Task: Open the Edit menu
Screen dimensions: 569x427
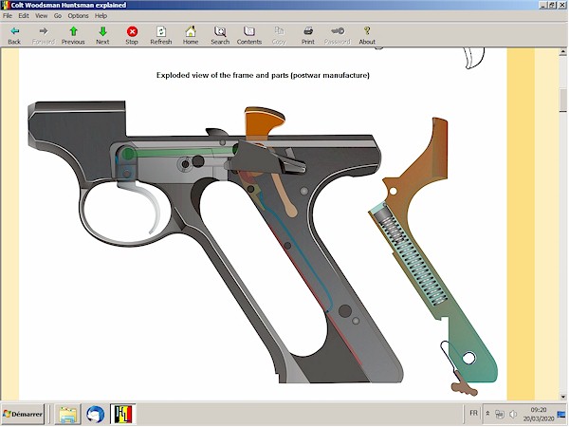Action: pos(24,15)
